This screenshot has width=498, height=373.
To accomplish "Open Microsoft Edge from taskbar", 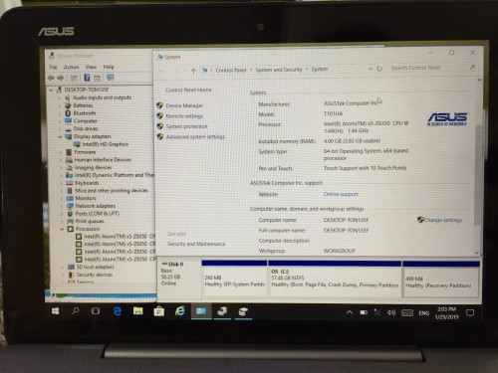I will [118, 311].
